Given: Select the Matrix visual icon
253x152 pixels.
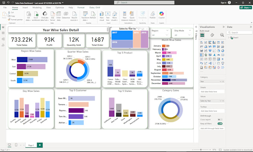Looking at the screenshot, I should 218,59.
